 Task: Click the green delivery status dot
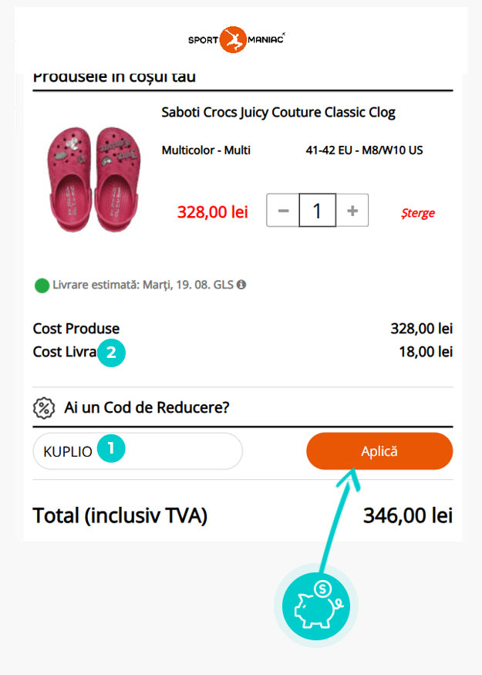pyautogui.click(x=42, y=285)
